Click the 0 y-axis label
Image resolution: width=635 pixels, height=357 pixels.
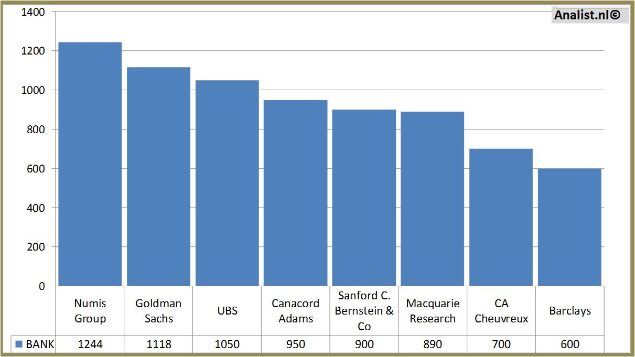pyautogui.click(x=42, y=286)
